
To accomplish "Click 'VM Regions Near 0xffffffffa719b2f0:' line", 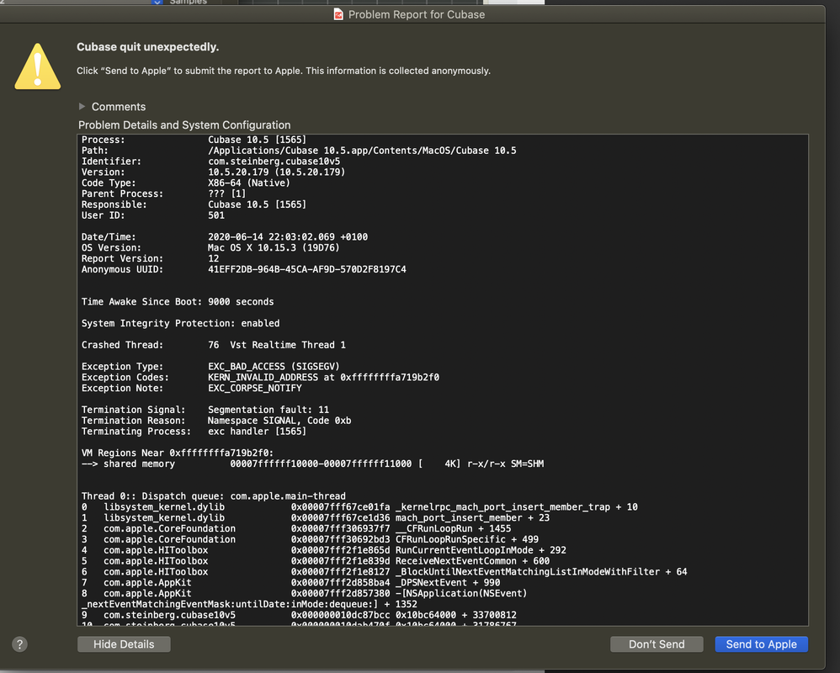I will (x=178, y=453).
